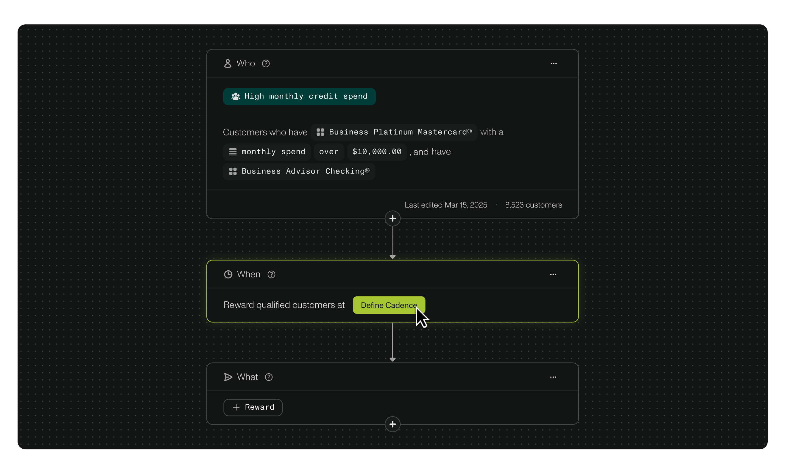Open the Business Advisor Checking product chip
Image resolution: width=785 pixels, height=474 pixels.
299,171
